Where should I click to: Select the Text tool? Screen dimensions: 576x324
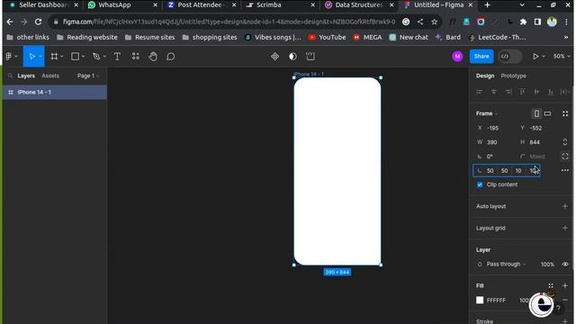[x=117, y=56]
